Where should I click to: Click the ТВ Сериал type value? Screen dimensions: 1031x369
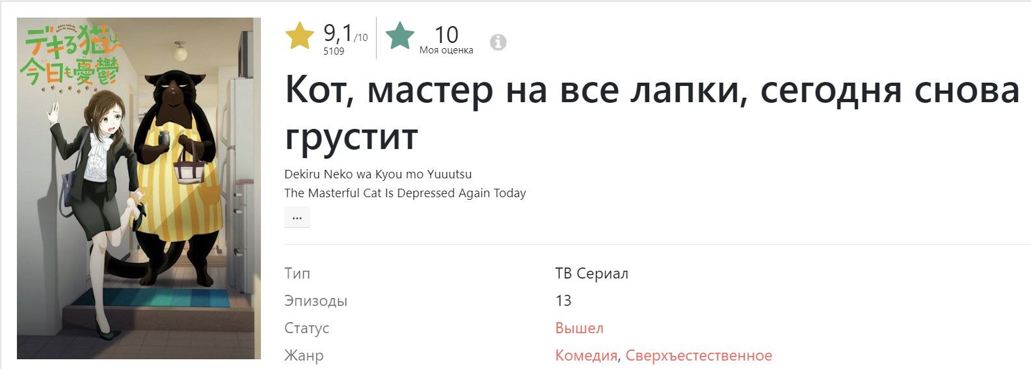[591, 273]
